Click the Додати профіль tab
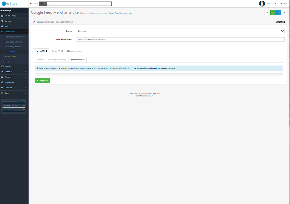The height and width of the screenshot is (204, 290). click(x=75, y=51)
